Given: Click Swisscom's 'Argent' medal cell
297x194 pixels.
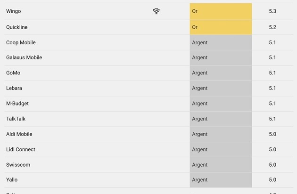Looking at the screenshot, I should coord(221,165).
